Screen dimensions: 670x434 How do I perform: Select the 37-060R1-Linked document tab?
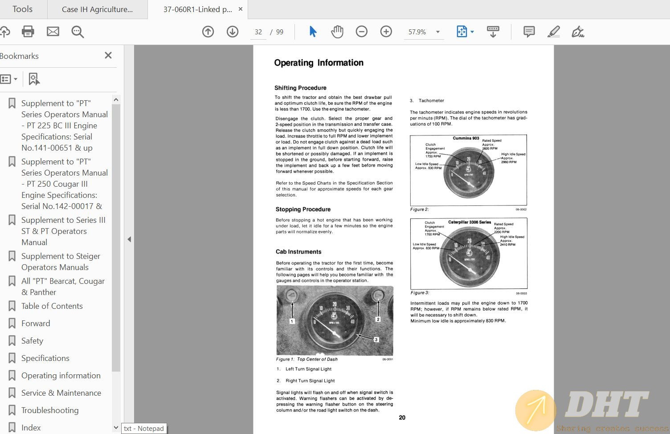(197, 9)
